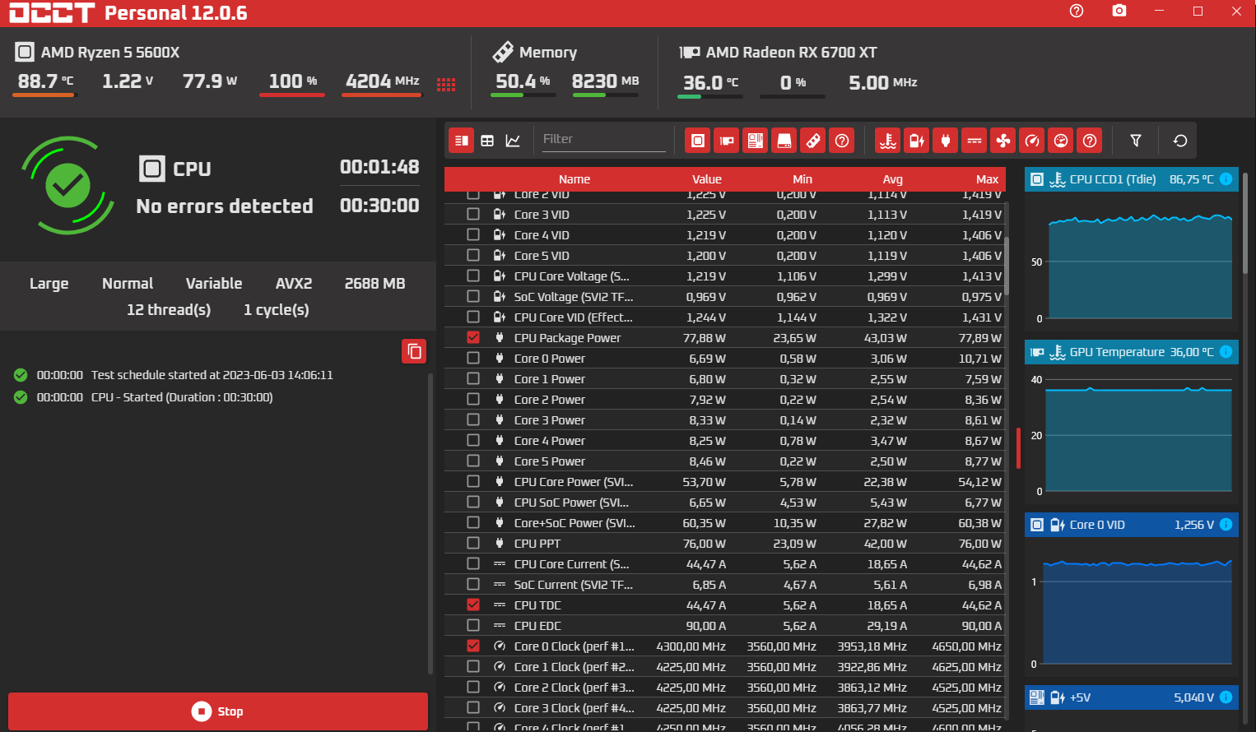Switch to the graph-only monitoring view
The height and width of the screenshot is (732, 1256).
[513, 141]
